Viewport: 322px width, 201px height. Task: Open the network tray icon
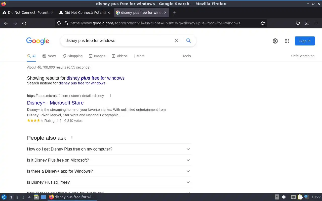(x=293, y=197)
